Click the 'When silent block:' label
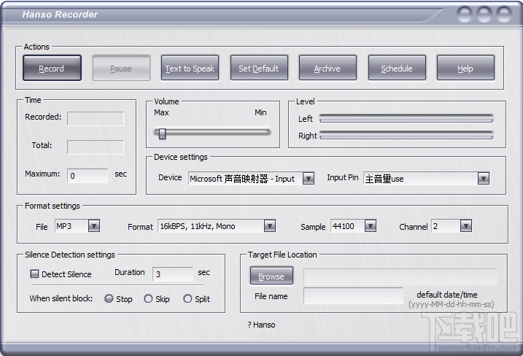The image size is (523, 356). coord(61,298)
